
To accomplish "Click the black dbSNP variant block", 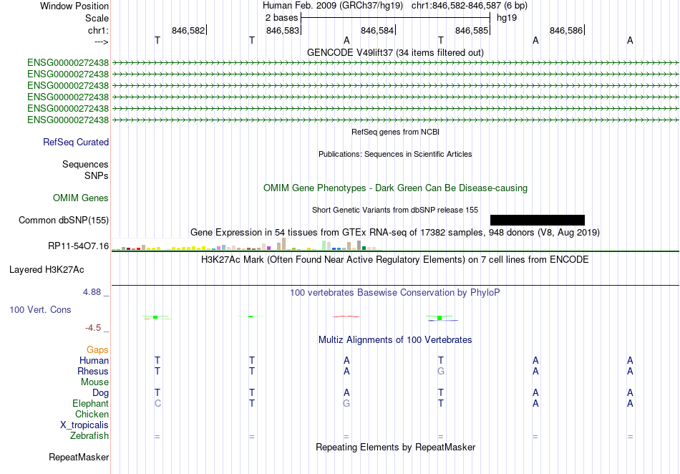I will (x=538, y=220).
